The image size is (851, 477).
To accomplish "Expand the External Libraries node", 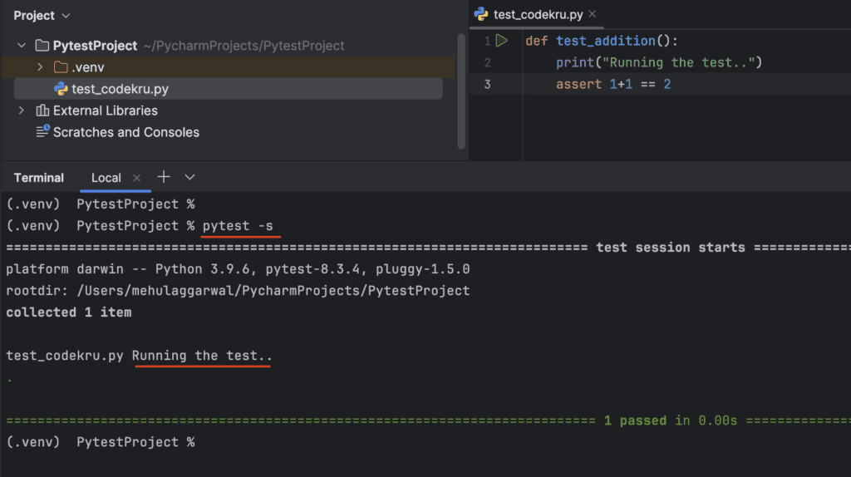I will coord(22,111).
